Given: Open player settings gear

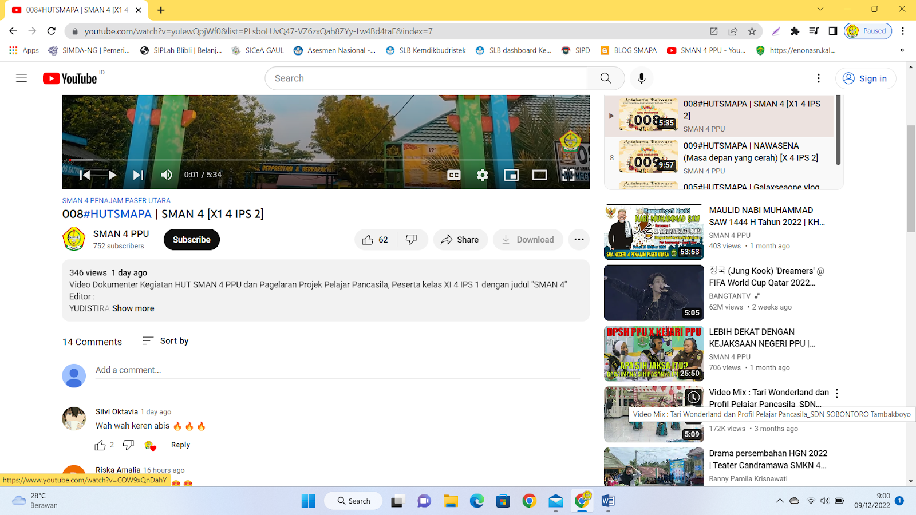Looking at the screenshot, I should [483, 175].
